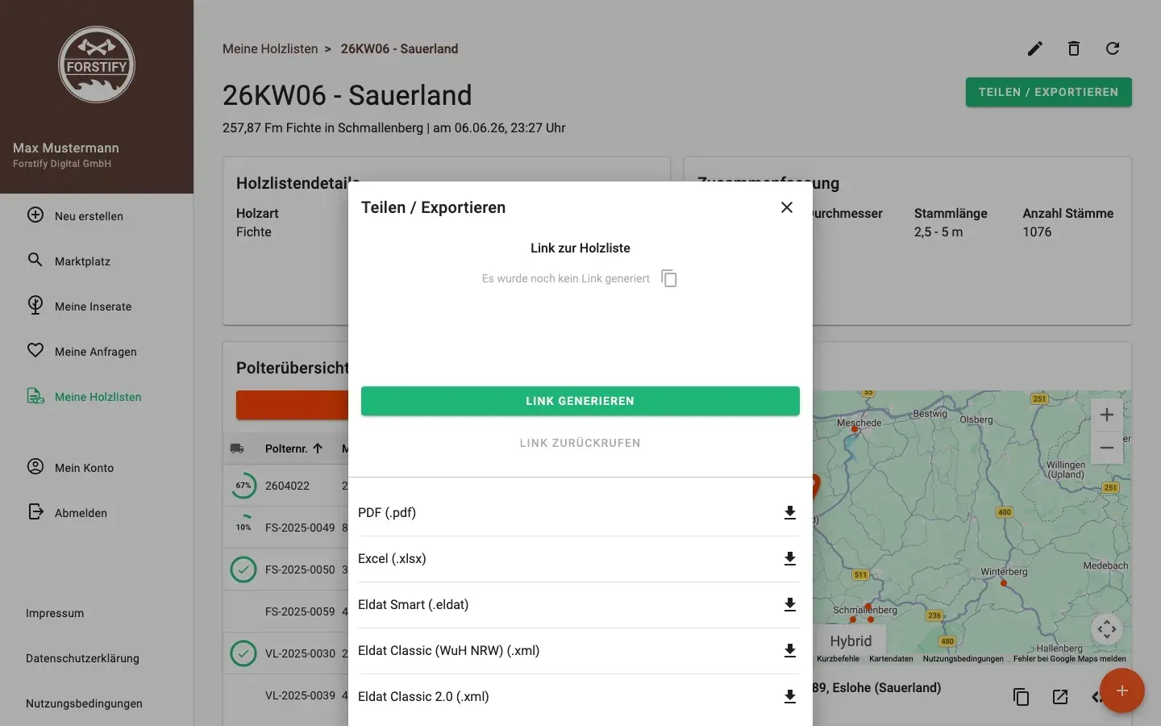
Task: Click the Forstify logo
Action: [97, 65]
